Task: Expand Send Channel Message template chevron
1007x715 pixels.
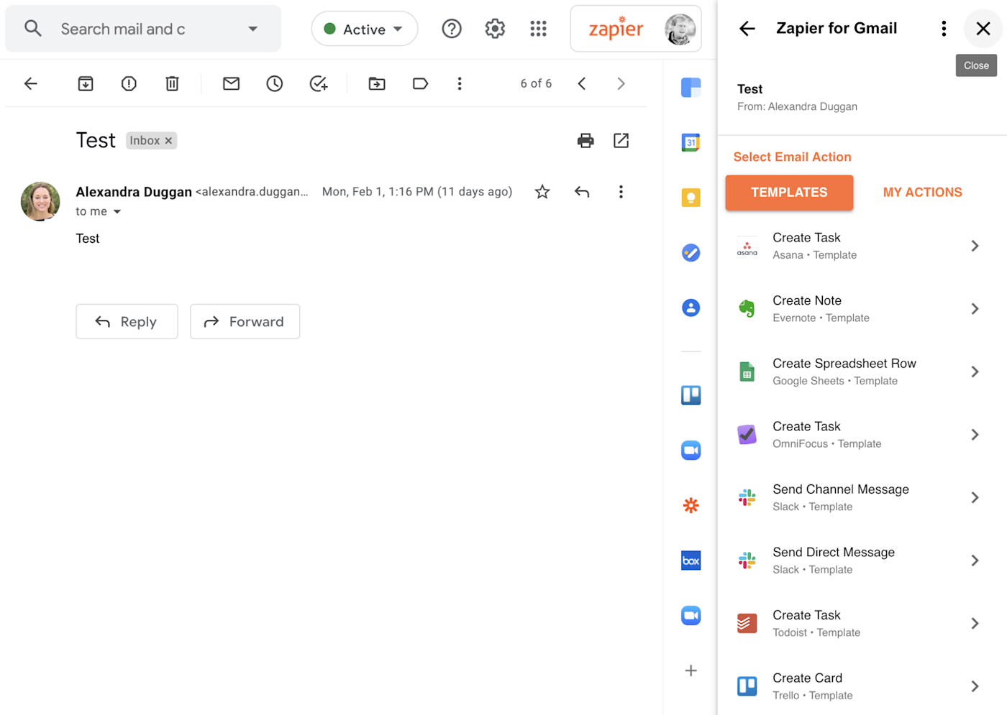Action: point(975,497)
